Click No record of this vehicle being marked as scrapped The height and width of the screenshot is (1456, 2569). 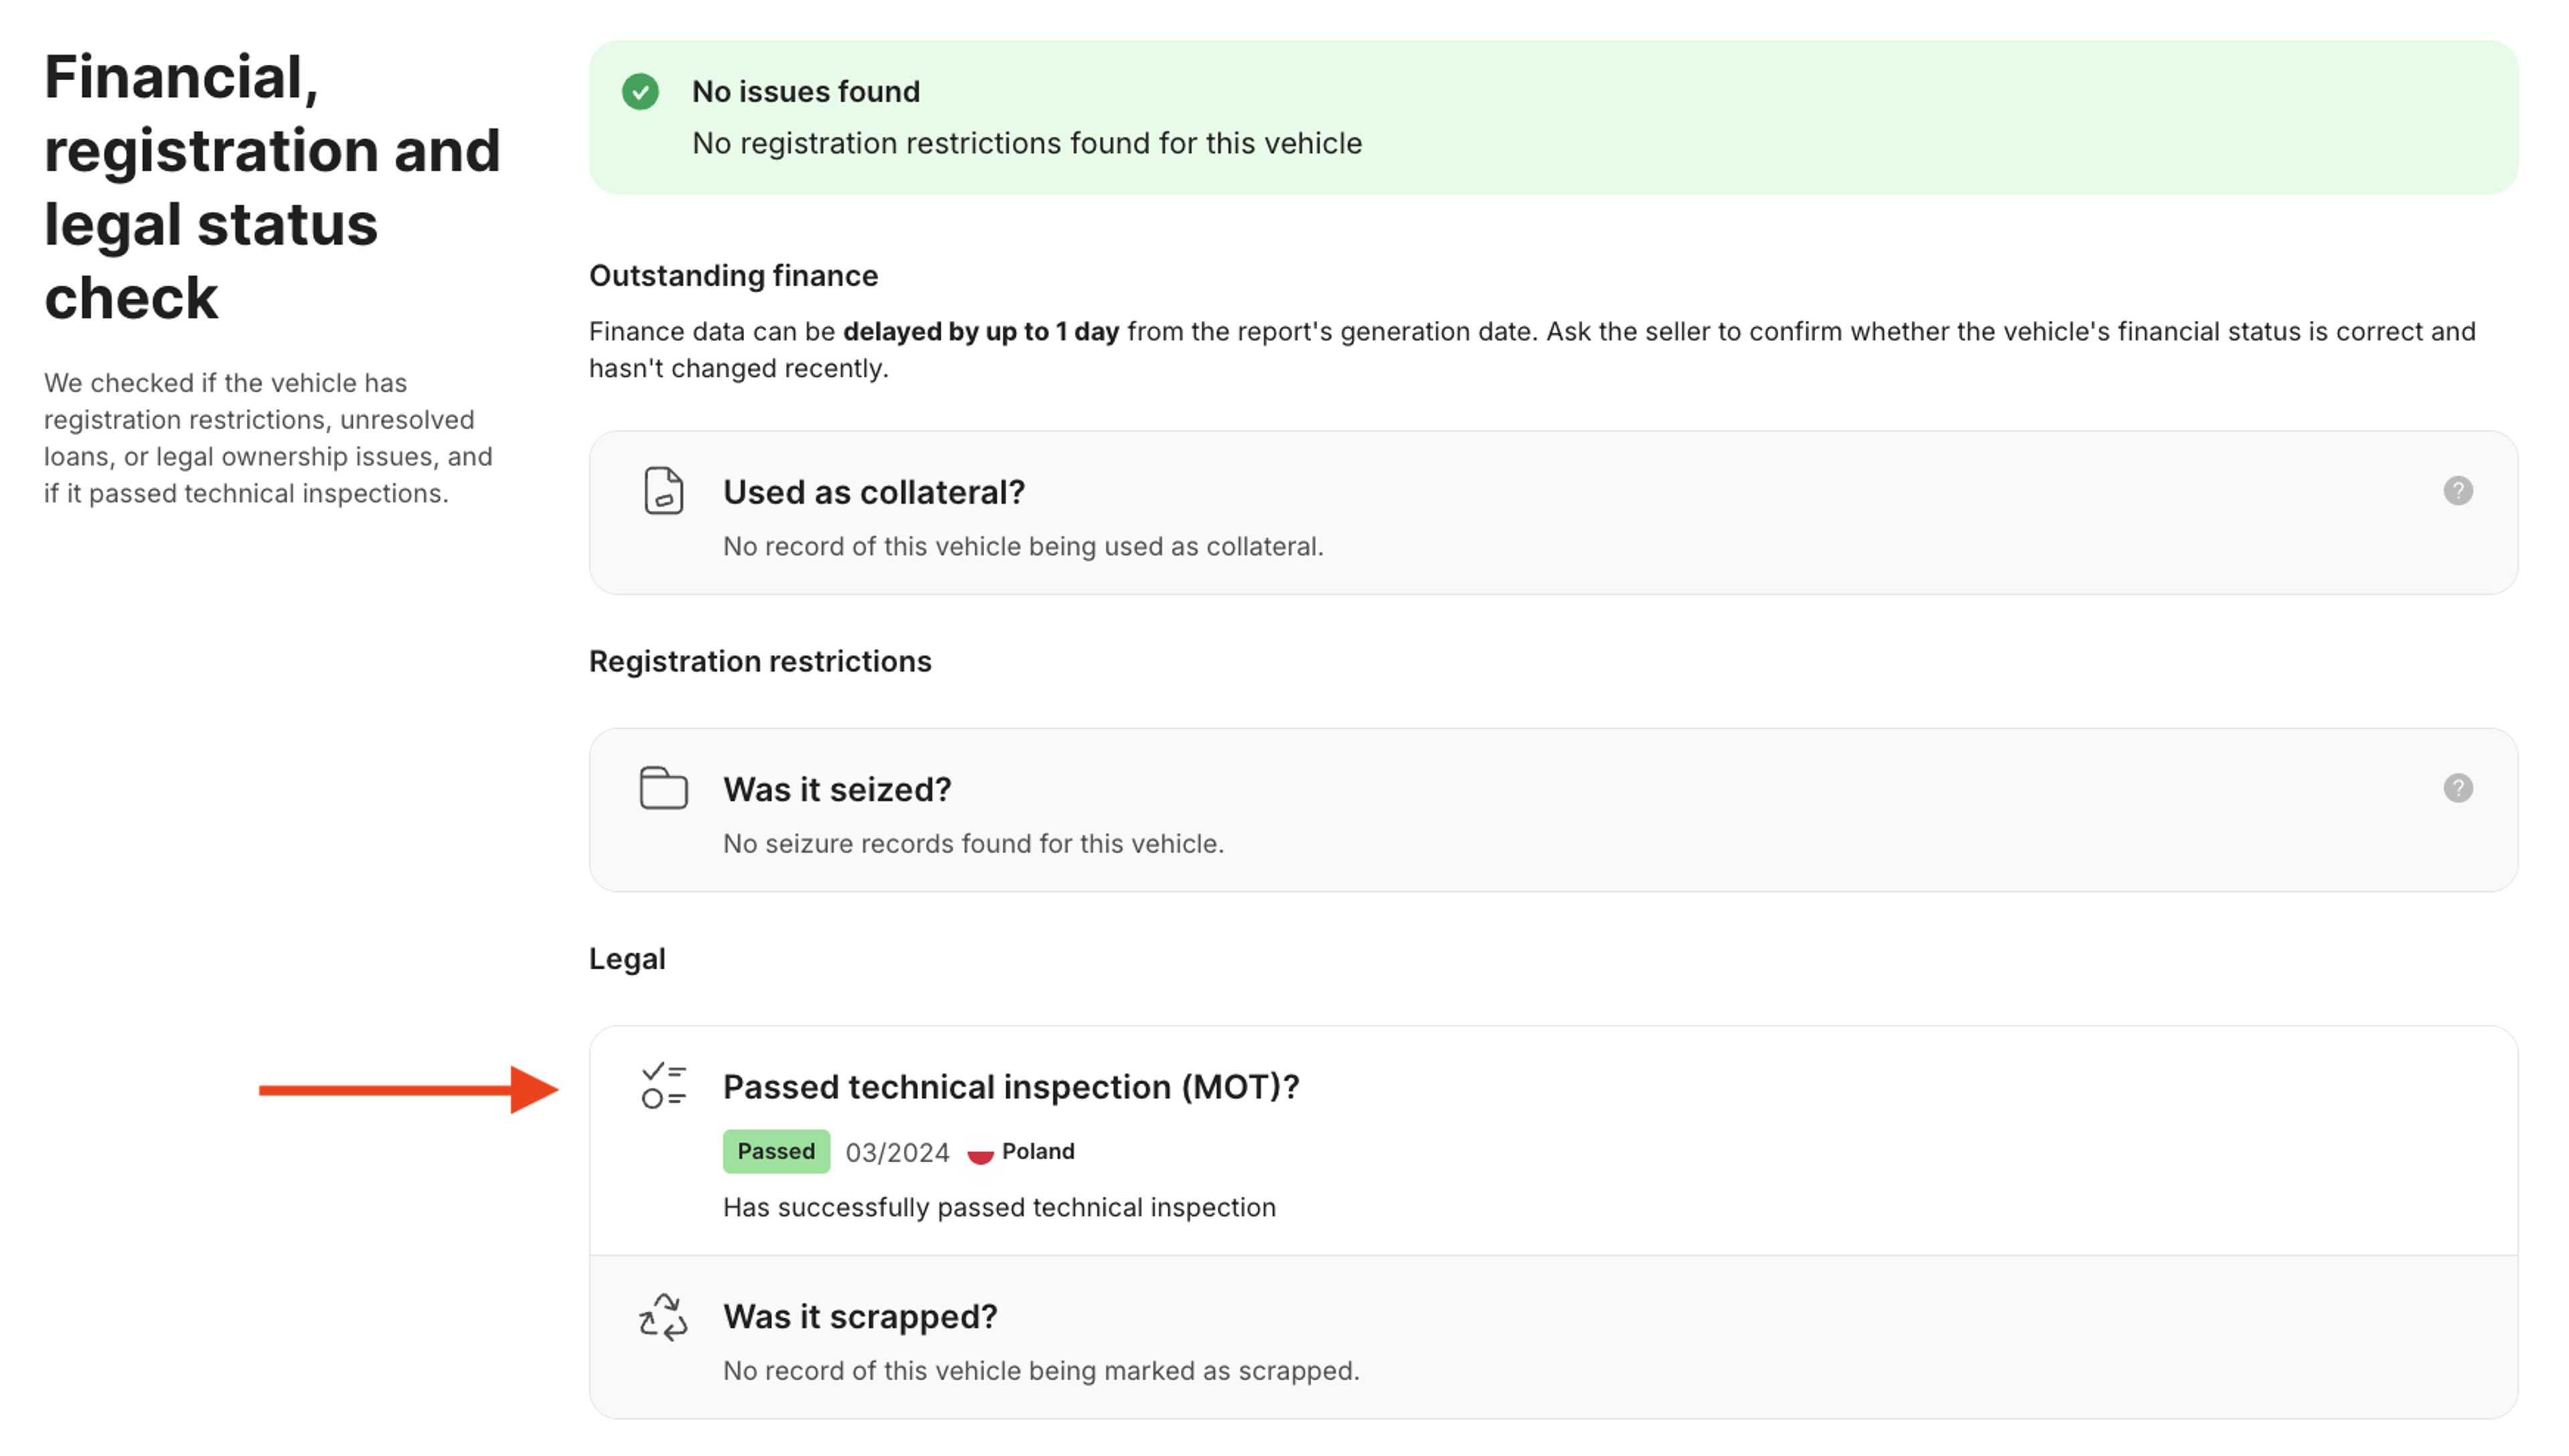1041,1371
